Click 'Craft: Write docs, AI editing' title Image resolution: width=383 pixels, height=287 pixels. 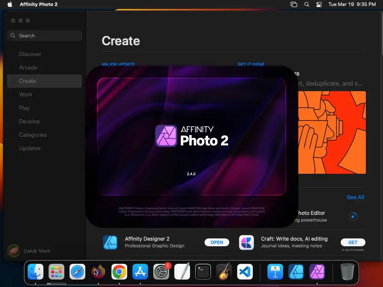[294, 239]
